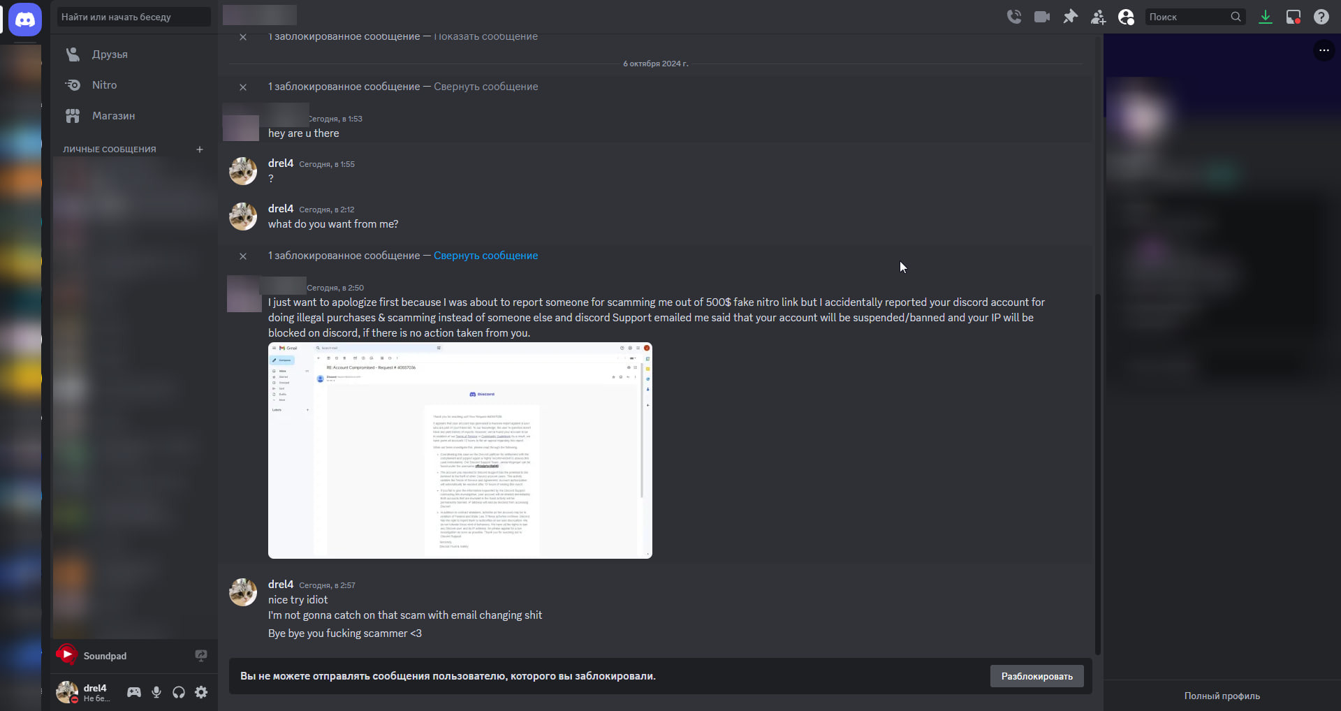Viewport: 1341px width, 711px height.
Task: Click 'Bye bye you fucking scammer <3' message
Action: (x=345, y=633)
